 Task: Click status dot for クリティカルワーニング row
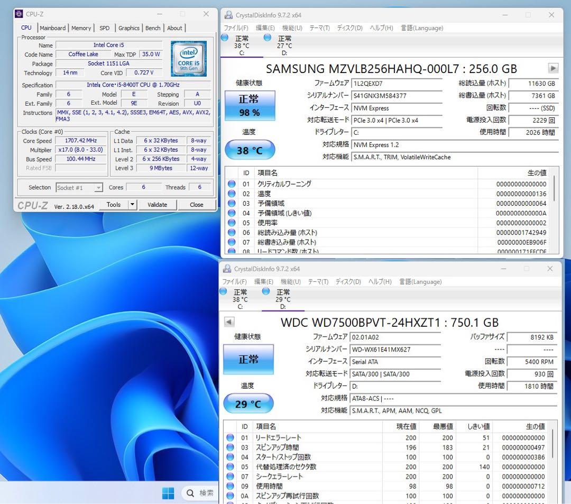click(x=232, y=184)
